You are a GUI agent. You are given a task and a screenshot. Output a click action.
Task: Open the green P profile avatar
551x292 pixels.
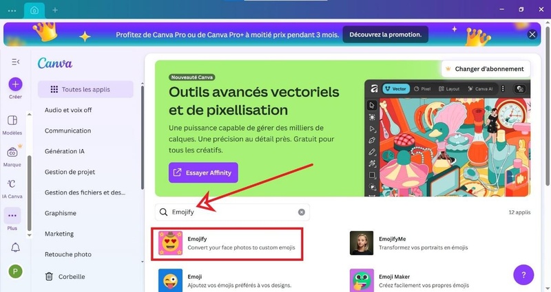15,271
